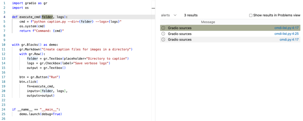This screenshot has width=303, height=121.
Task: Click line number 24 in the gutter
Action: click(4, 109)
